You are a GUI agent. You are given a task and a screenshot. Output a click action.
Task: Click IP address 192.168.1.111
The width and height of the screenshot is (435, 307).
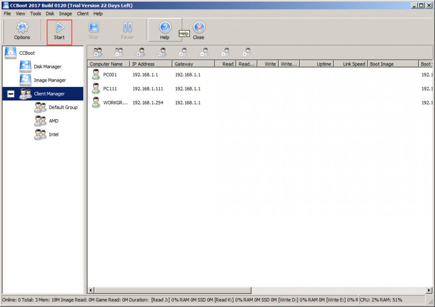(148, 89)
